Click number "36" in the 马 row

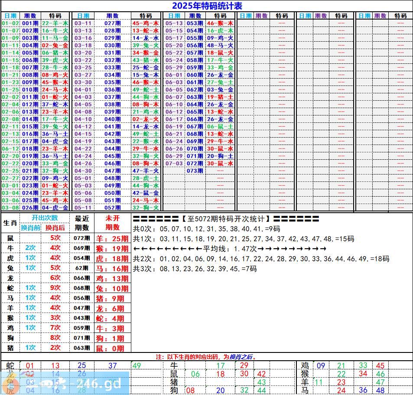click(x=363, y=390)
